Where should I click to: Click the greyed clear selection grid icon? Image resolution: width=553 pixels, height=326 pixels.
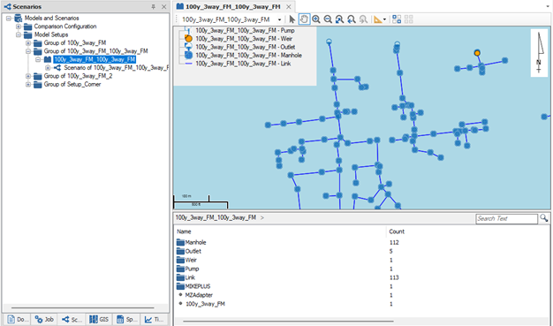[x=408, y=19]
